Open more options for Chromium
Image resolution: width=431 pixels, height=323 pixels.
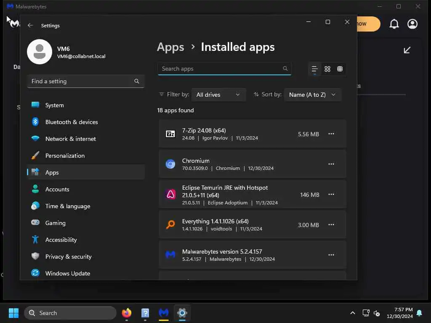(x=331, y=164)
